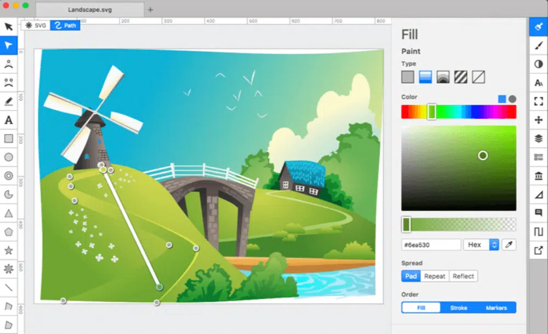Image resolution: width=548 pixels, height=334 pixels.
Task: Open the Layers panel icon
Action: pyautogui.click(x=538, y=138)
